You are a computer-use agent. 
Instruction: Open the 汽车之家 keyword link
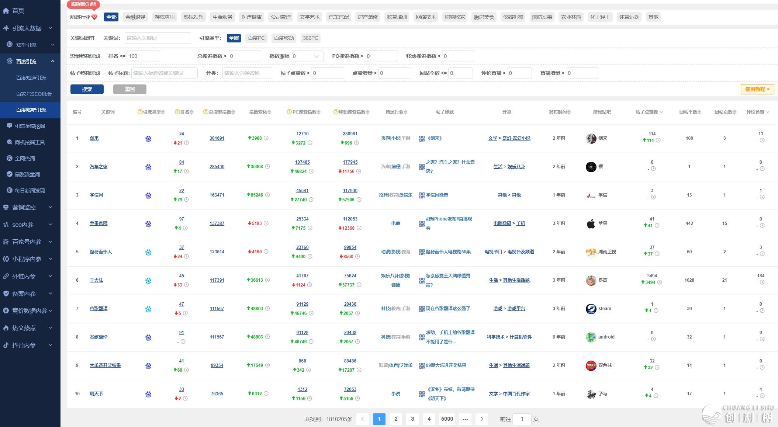point(98,167)
